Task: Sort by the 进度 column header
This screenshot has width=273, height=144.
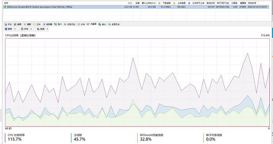Action: [138, 3]
